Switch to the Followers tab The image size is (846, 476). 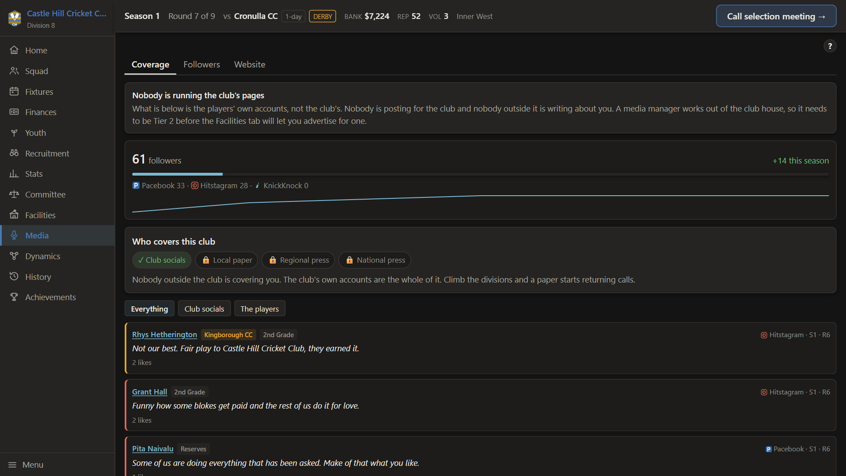click(x=201, y=64)
